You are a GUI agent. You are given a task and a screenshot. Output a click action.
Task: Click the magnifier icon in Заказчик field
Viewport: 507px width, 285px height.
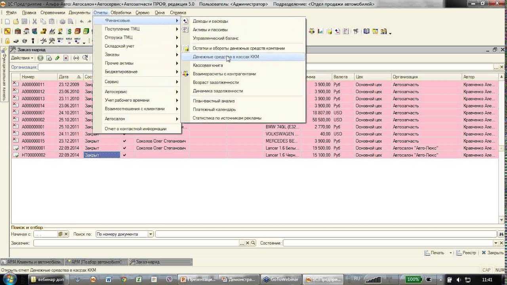click(253, 243)
